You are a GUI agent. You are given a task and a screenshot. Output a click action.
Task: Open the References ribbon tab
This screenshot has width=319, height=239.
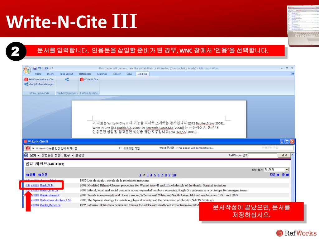click(x=85, y=74)
